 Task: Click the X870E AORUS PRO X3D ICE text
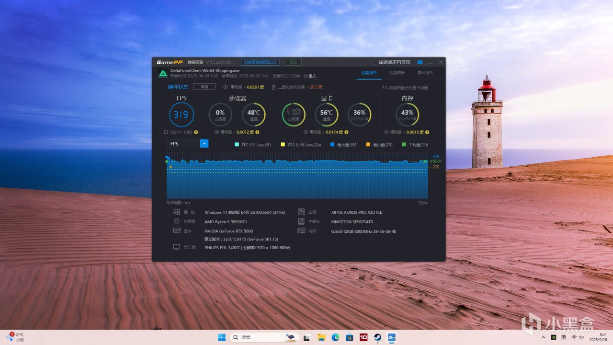[356, 212]
